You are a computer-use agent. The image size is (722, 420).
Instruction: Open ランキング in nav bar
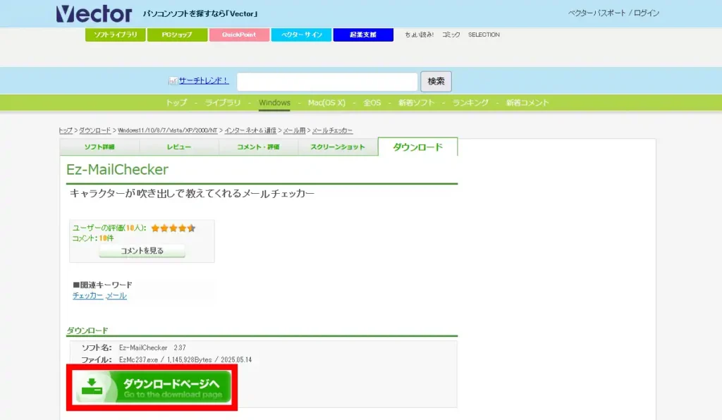pos(470,103)
